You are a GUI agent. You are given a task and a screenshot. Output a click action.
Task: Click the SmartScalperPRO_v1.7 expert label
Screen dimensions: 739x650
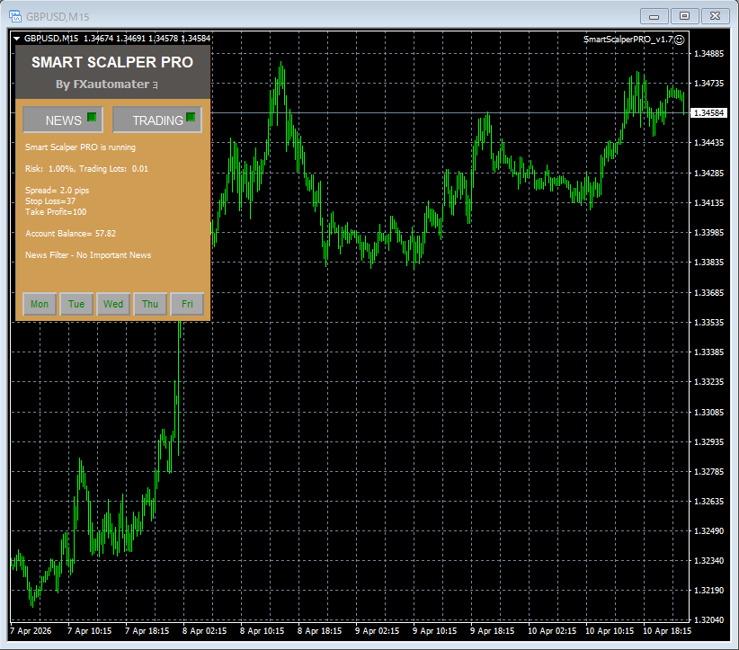tap(628, 40)
